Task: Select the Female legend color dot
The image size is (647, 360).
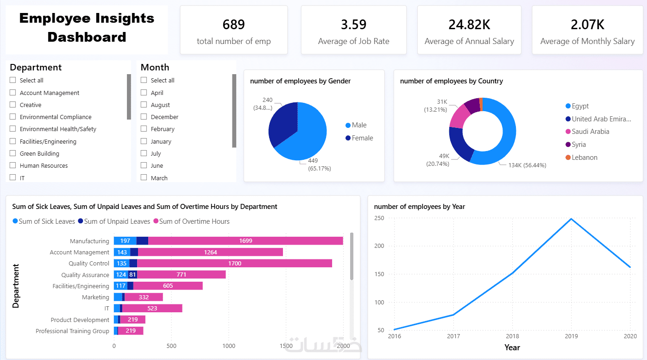Action: [x=348, y=138]
